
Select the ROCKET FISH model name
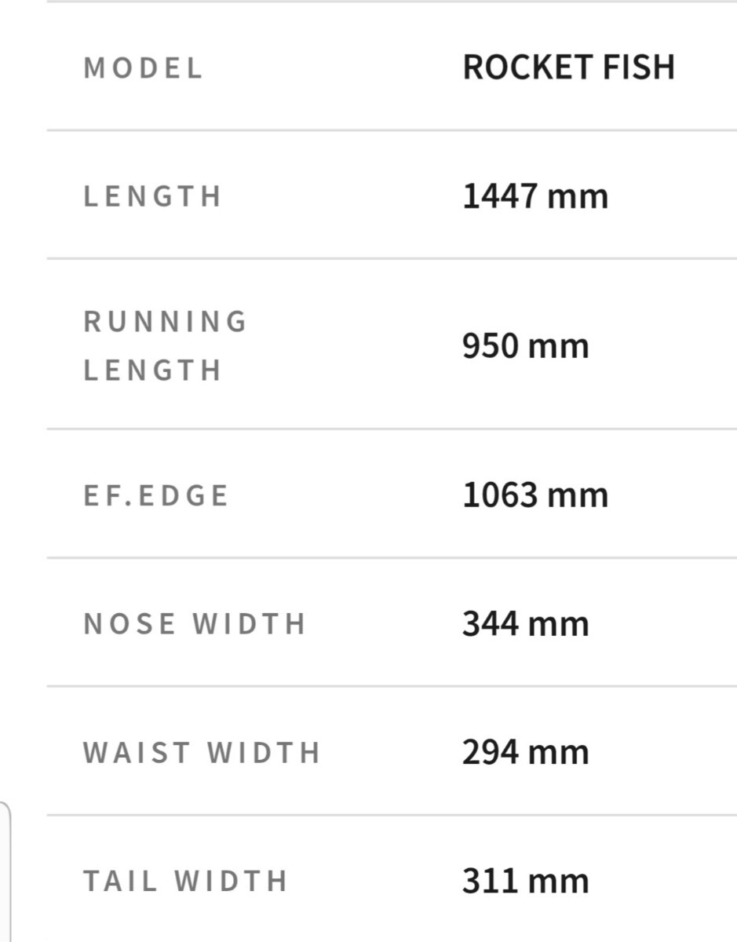tap(568, 68)
